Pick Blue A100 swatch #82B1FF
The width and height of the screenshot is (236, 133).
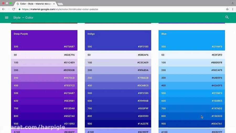click(x=192, y=131)
